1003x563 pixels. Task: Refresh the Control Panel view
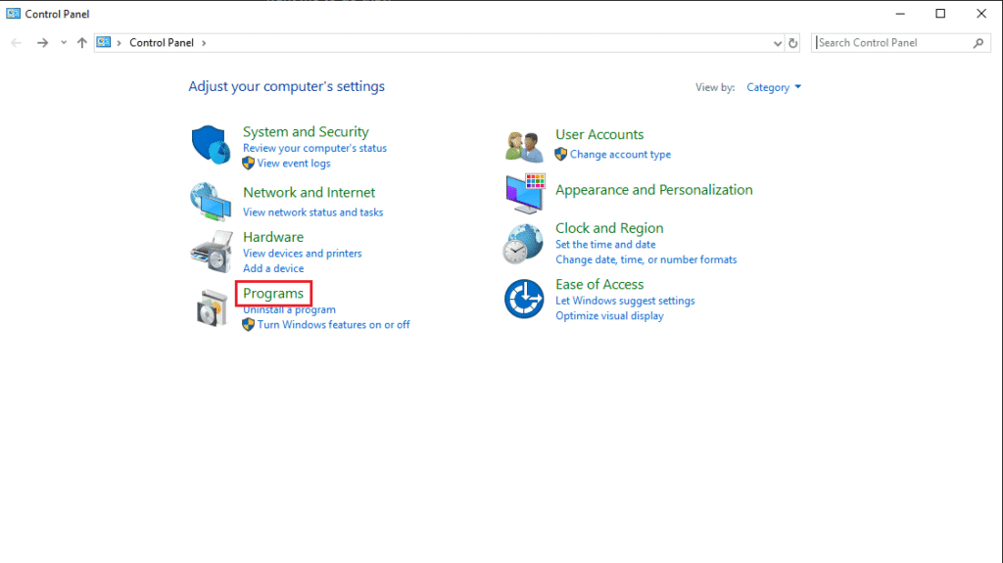(x=793, y=43)
